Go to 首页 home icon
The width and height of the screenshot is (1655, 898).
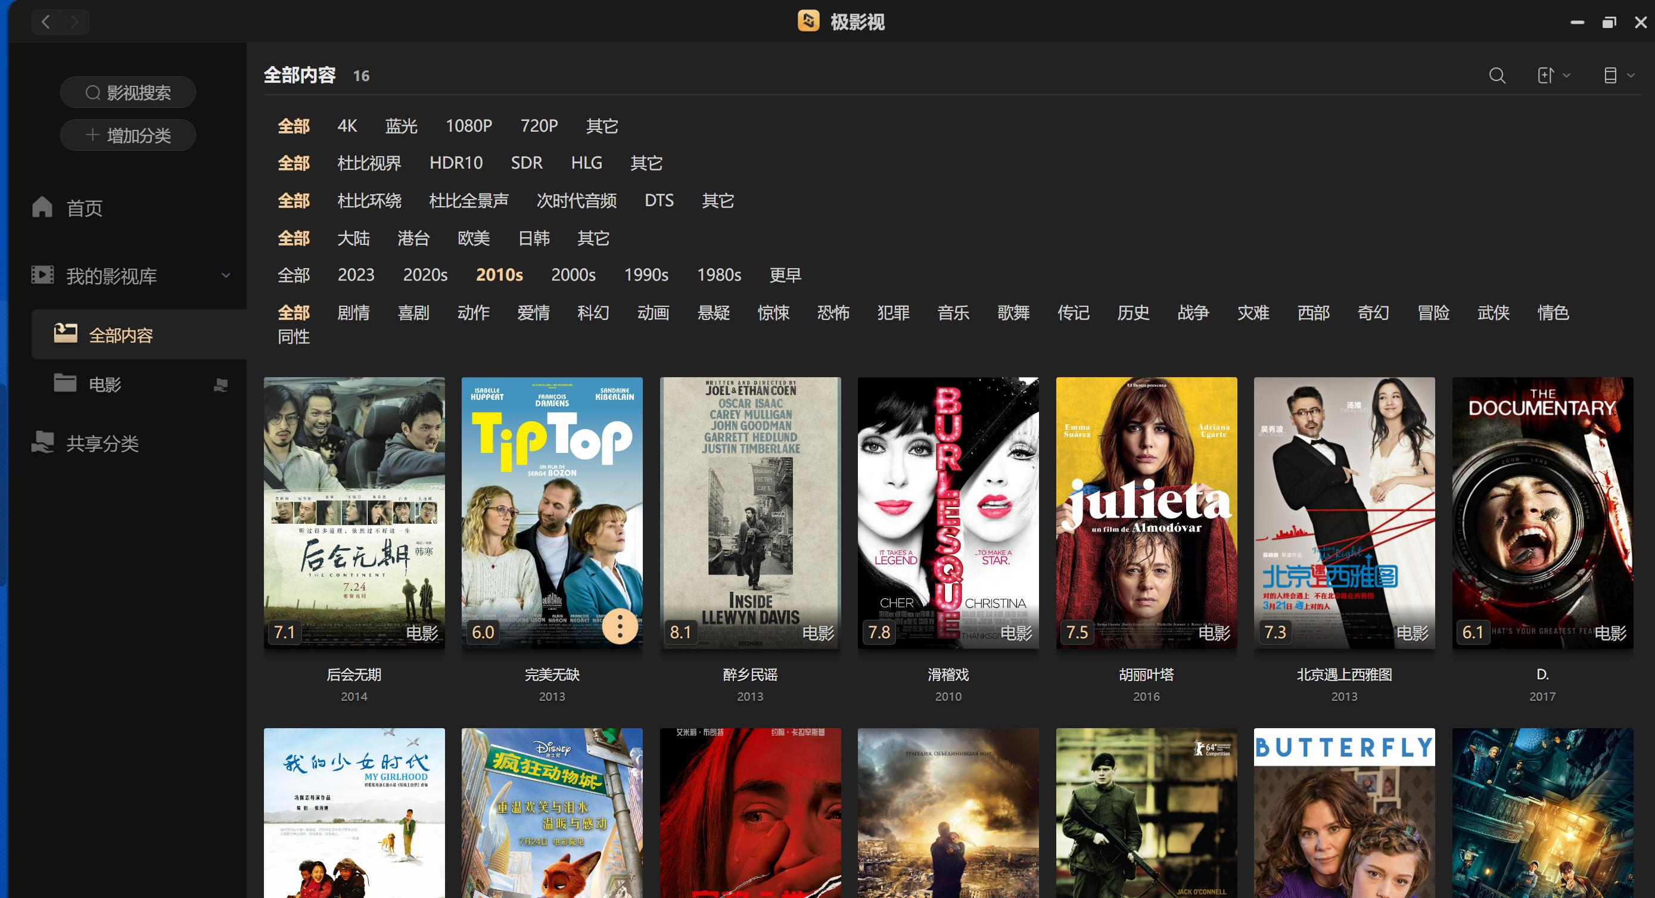tap(42, 207)
